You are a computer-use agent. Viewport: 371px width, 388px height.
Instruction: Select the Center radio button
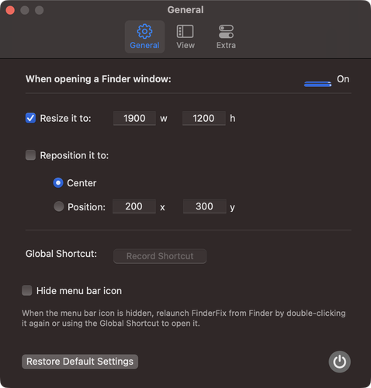click(x=58, y=183)
